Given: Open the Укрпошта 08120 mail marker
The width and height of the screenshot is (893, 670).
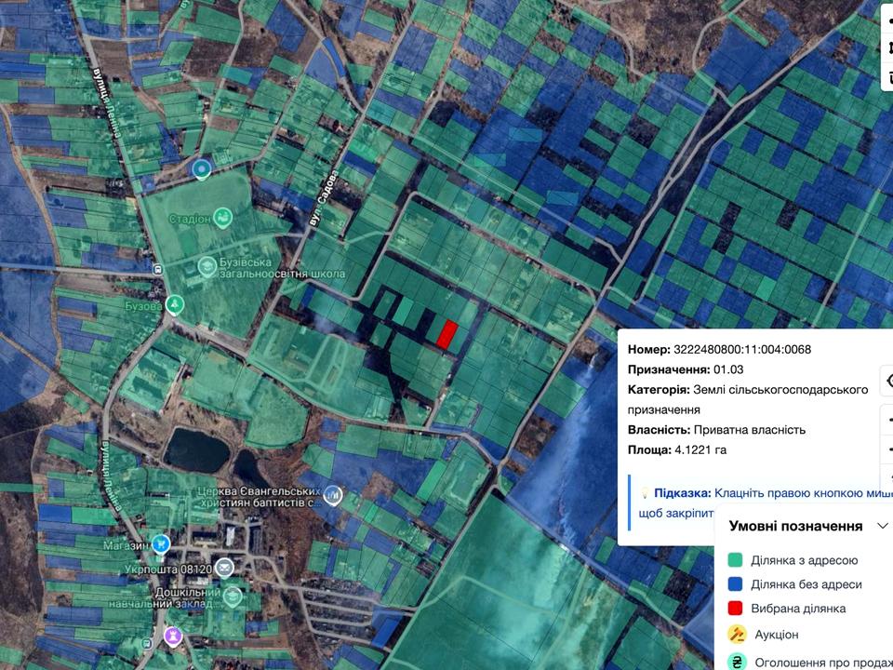Looking at the screenshot, I should click(x=224, y=568).
